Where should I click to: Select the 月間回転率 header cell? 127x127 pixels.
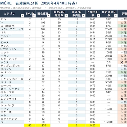click(x=93, y=13)
